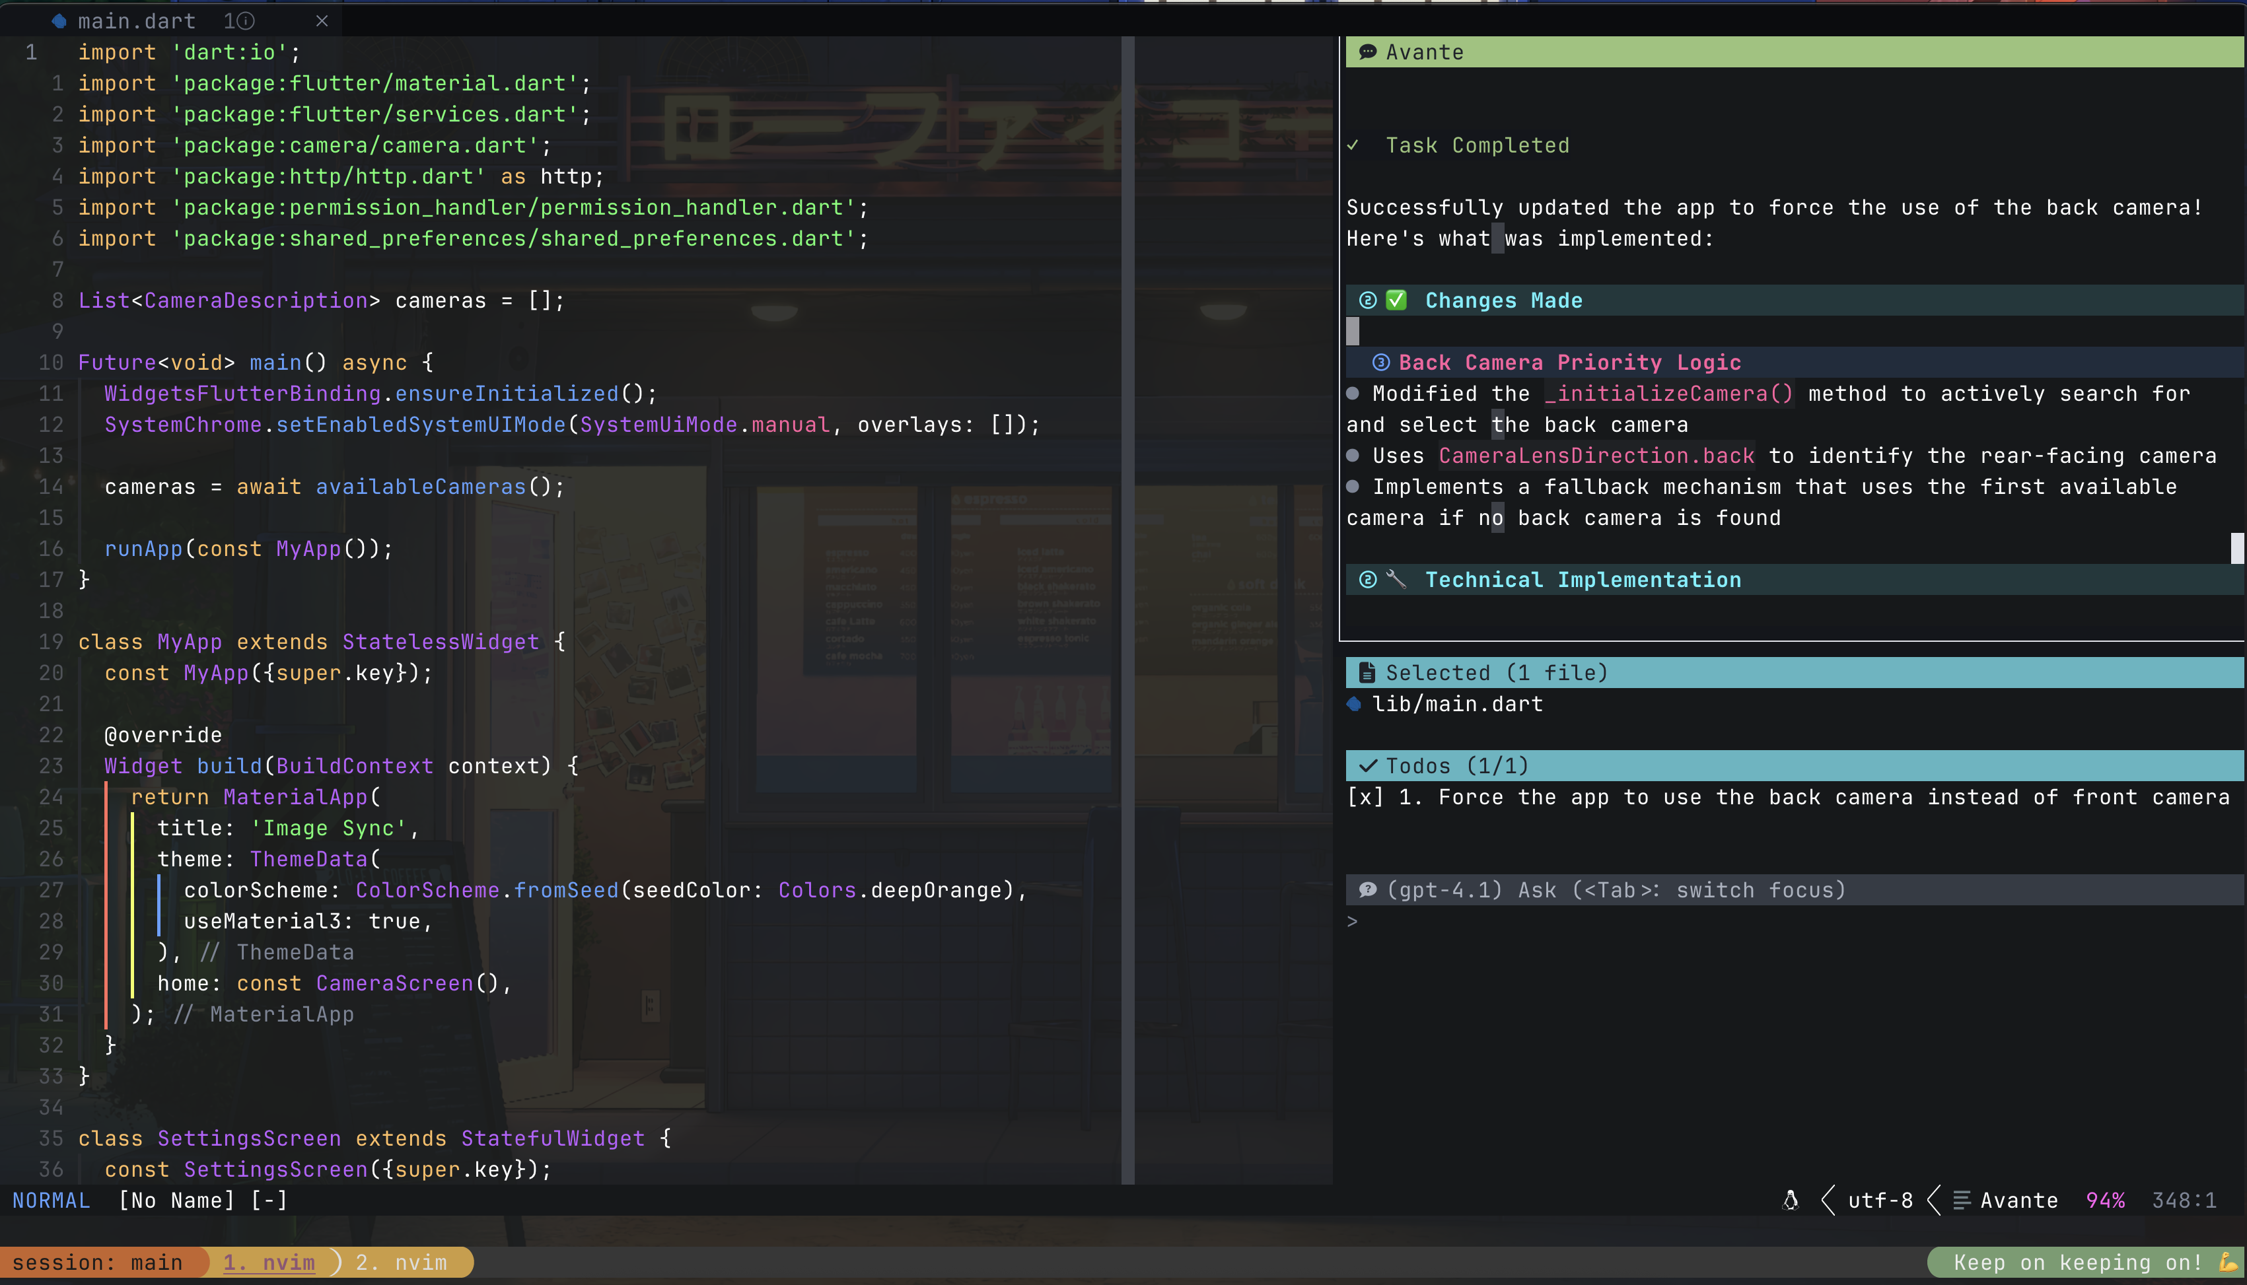
Task: Open lib/main.dart from selected files
Action: (1456, 703)
